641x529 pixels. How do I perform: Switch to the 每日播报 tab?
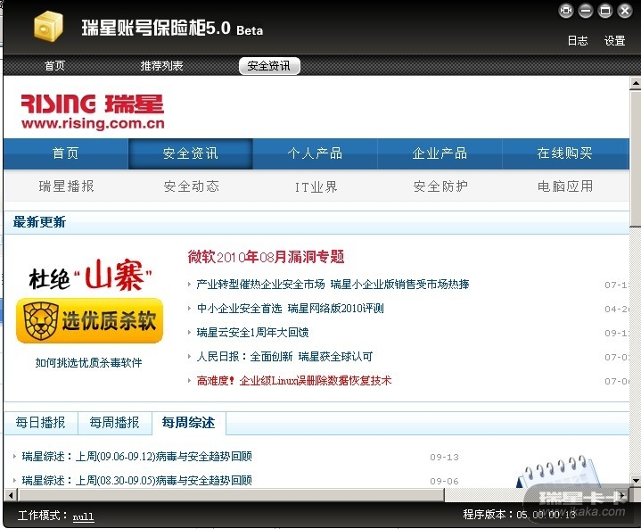40,423
